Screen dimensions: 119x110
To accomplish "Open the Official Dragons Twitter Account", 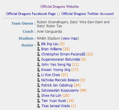I will pos(87,14).
